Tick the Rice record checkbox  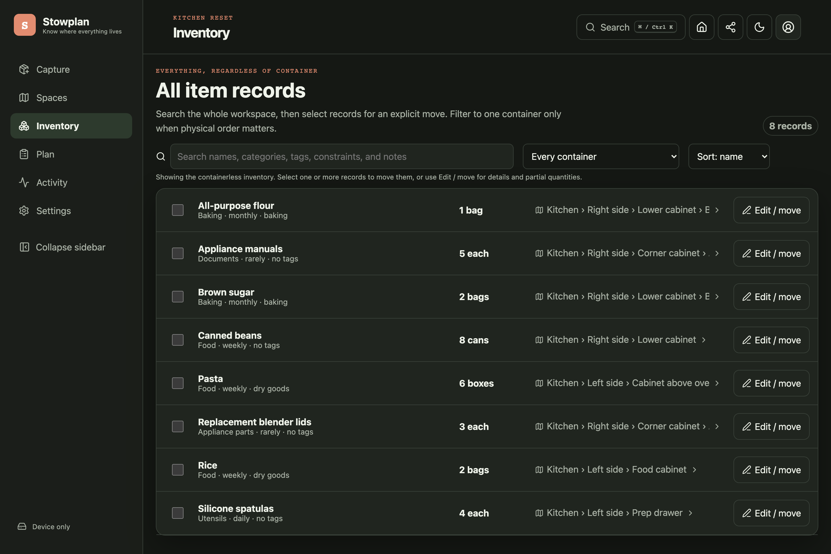tap(178, 469)
